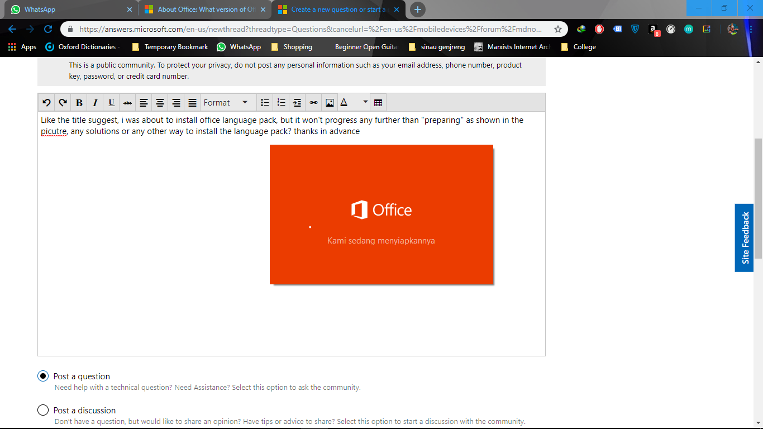Open the font color dropdown arrow
Screen dimensions: 763x429
365,103
